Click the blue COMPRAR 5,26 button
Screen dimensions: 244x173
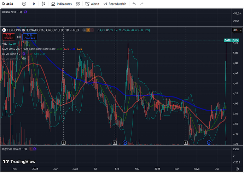point(30,36)
